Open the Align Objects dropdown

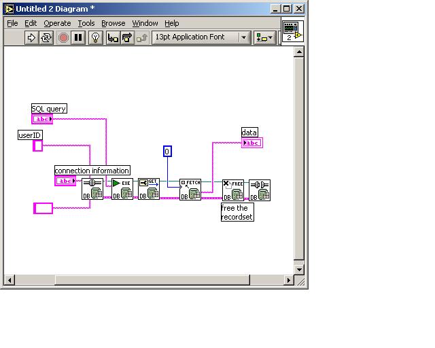coord(264,38)
